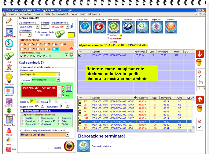Select result row 207 algorithm text
209x154 pixels.
pyautogui.click(x=113, y=105)
